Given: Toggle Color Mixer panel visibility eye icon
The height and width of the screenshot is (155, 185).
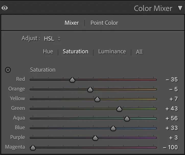Looking at the screenshot, I should (x=5, y=8).
